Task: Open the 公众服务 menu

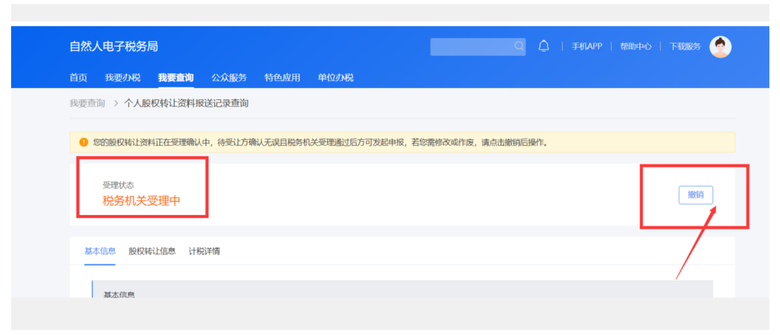Action: tap(229, 78)
